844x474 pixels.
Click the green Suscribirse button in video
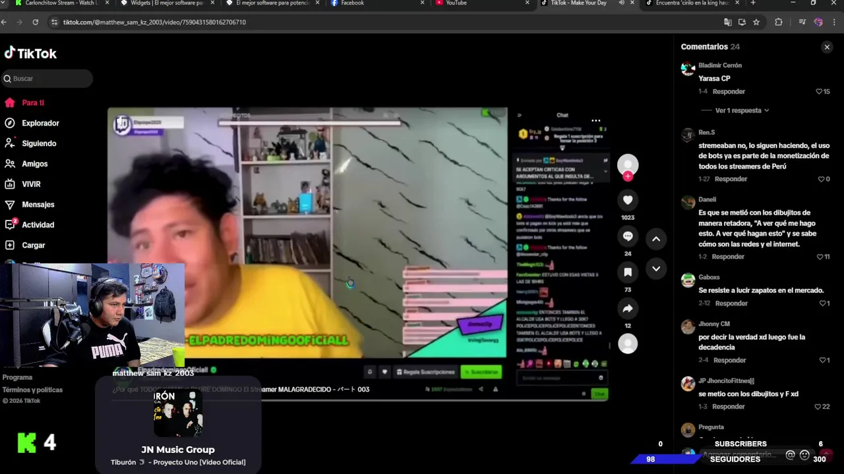pos(481,372)
